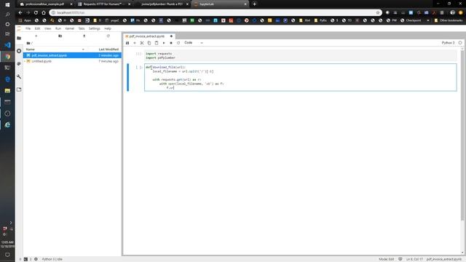Open the command palette sidebar icon
The image size is (466, 262).
[x=19, y=64]
